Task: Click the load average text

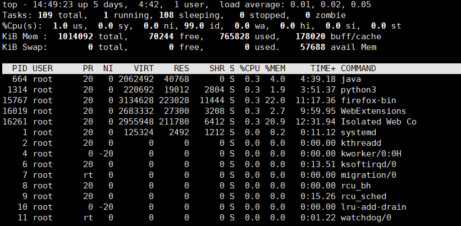Action: click(x=295, y=4)
